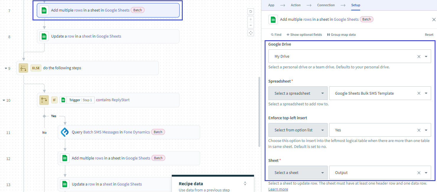Image resolution: width=437 pixels, height=192 pixels.
Task: Click Google Sheets icon on step 13
Action: [x=65, y=184]
